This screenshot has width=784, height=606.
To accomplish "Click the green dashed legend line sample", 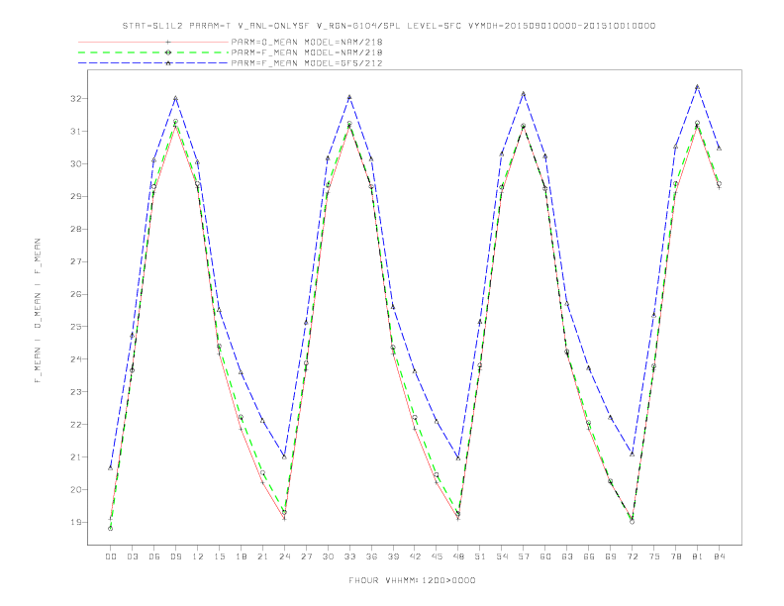I will coord(153,52).
